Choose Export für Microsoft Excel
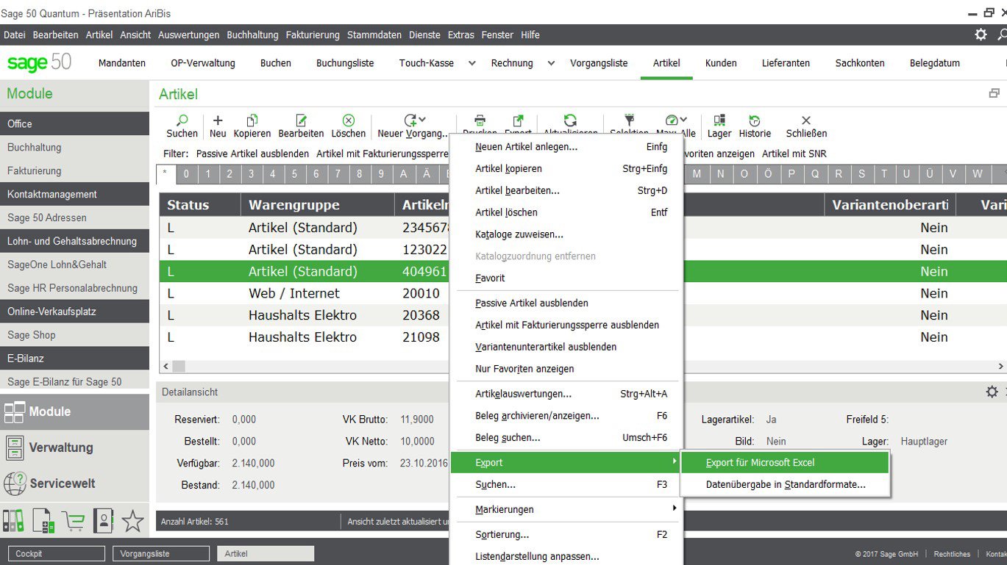The height and width of the screenshot is (565, 1007). pyautogui.click(x=786, y=463)
